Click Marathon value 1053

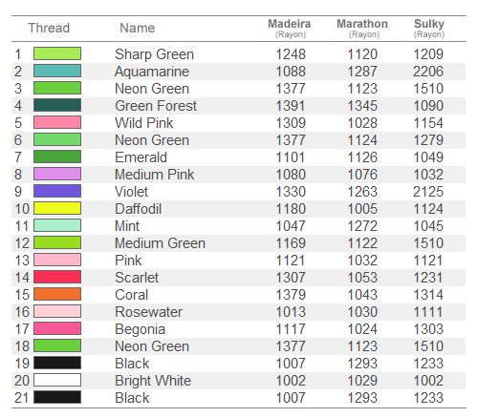pyautogui.click(x=362, y=278)
